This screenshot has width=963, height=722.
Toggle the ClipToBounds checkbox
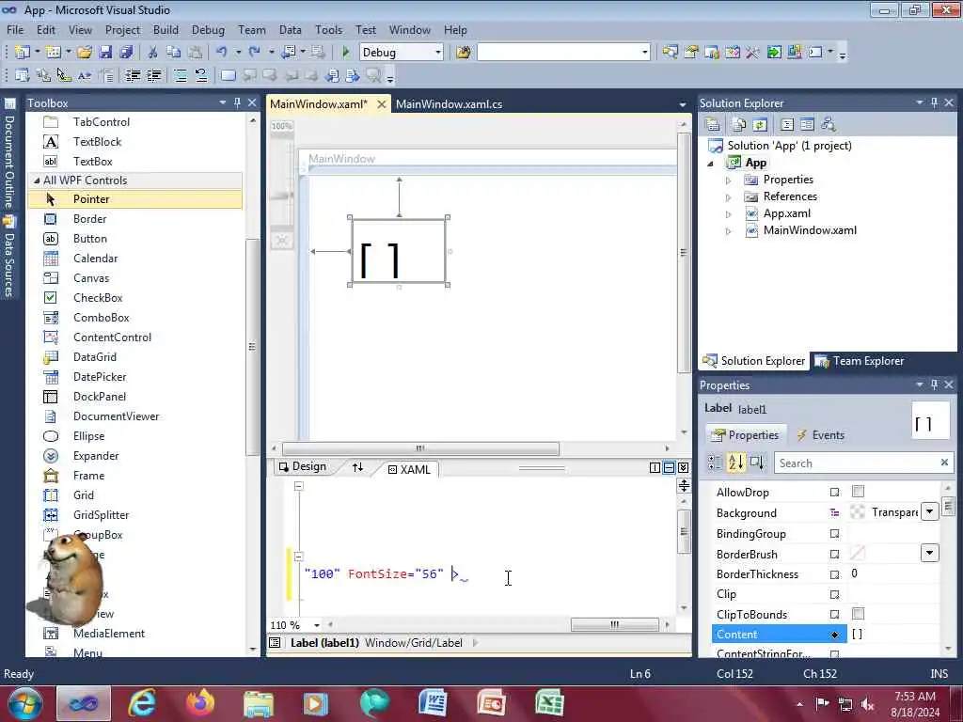click(x=858, y=613)
